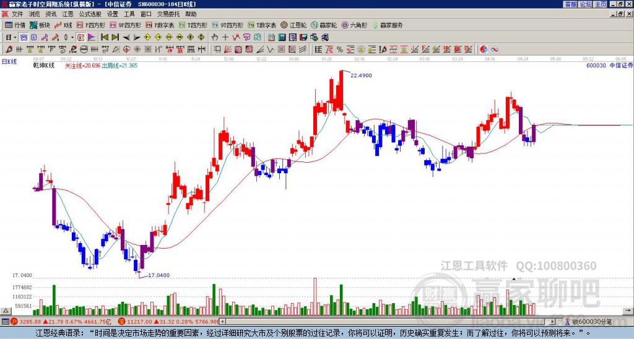This screenshot has height=339, width=634.
Task: Click the Shanghai index 3285.88 status entry
Action: pos(61,322)
